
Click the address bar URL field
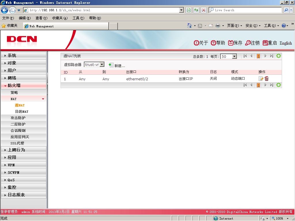[x=104, y=10]
